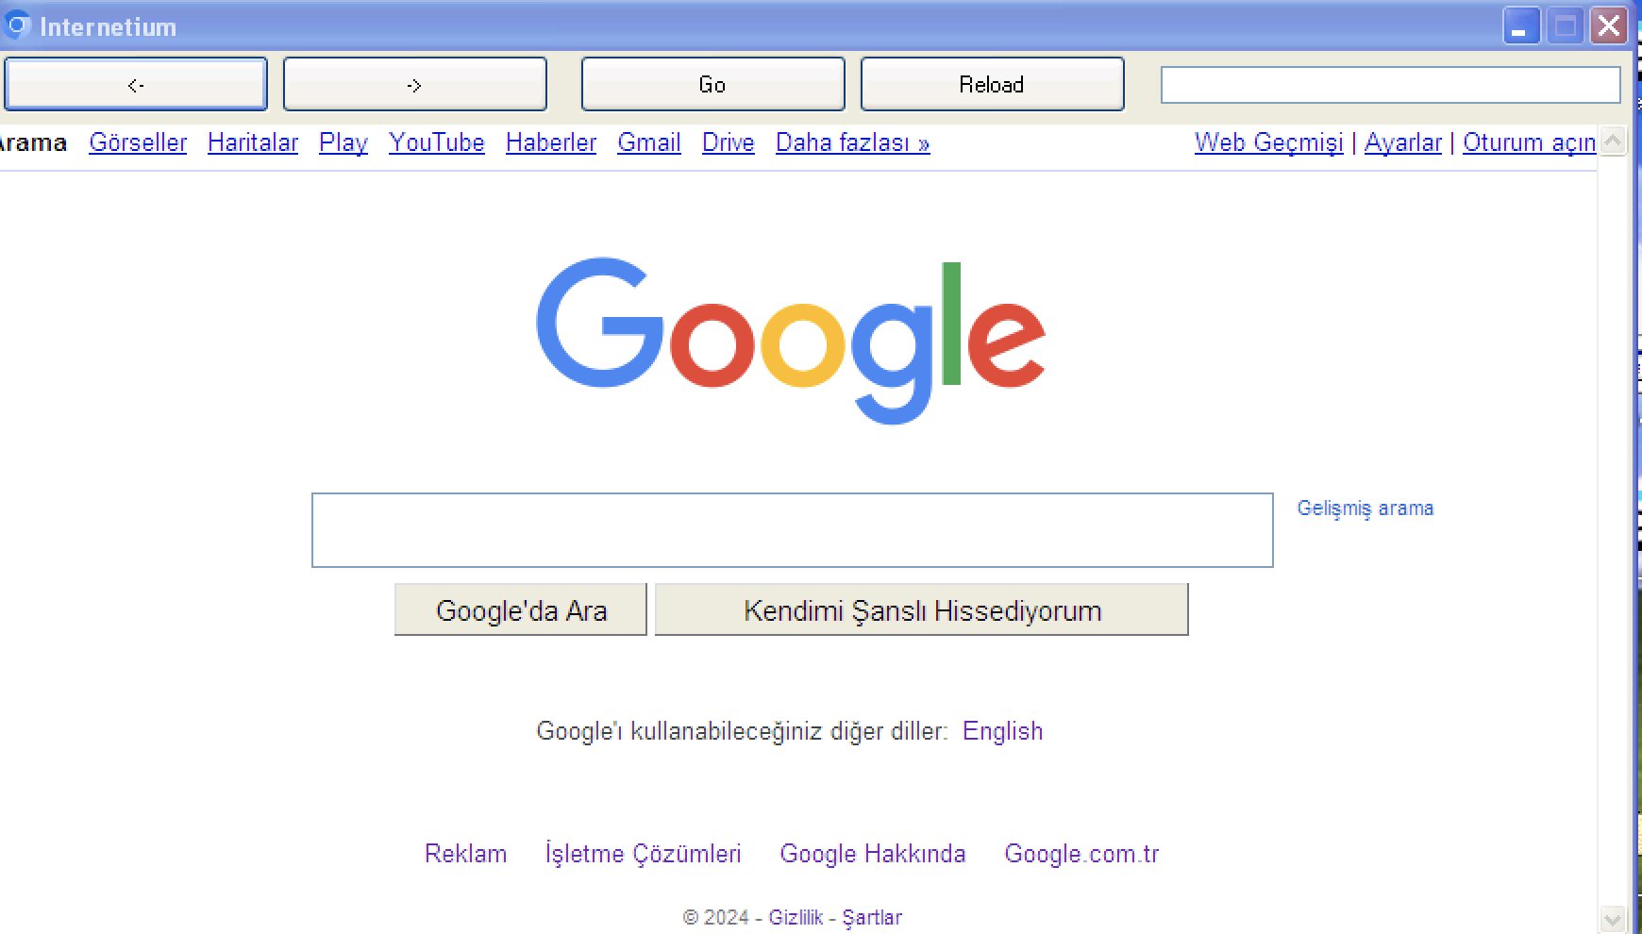
Task: Switch language via the English link
Action: click(x=1003, y=731)
